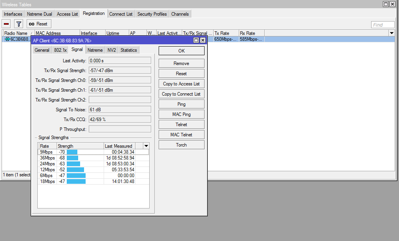Image resolution: width=399 pixels, height=241 pixels.
Task: Select the Signal tab in AP Client
Action: click(x=77, y=49)
